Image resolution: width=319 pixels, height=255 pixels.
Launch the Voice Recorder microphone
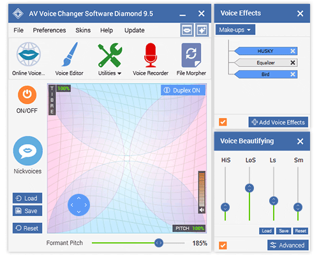(151, 55)
